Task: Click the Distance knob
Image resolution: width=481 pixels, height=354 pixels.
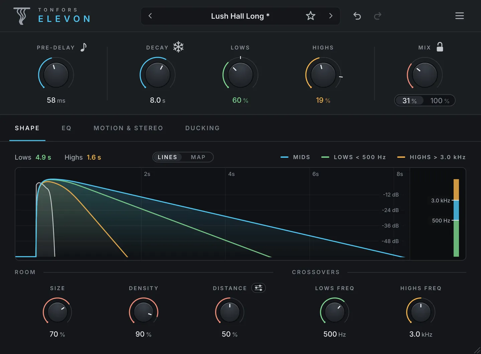Action: click(230, 312)
